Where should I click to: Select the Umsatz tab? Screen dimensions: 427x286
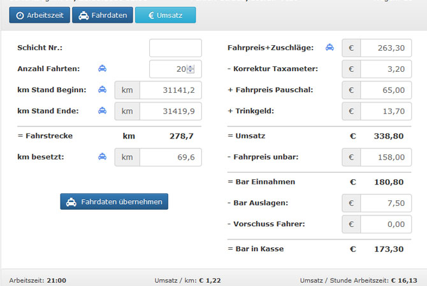click(165, 15)
